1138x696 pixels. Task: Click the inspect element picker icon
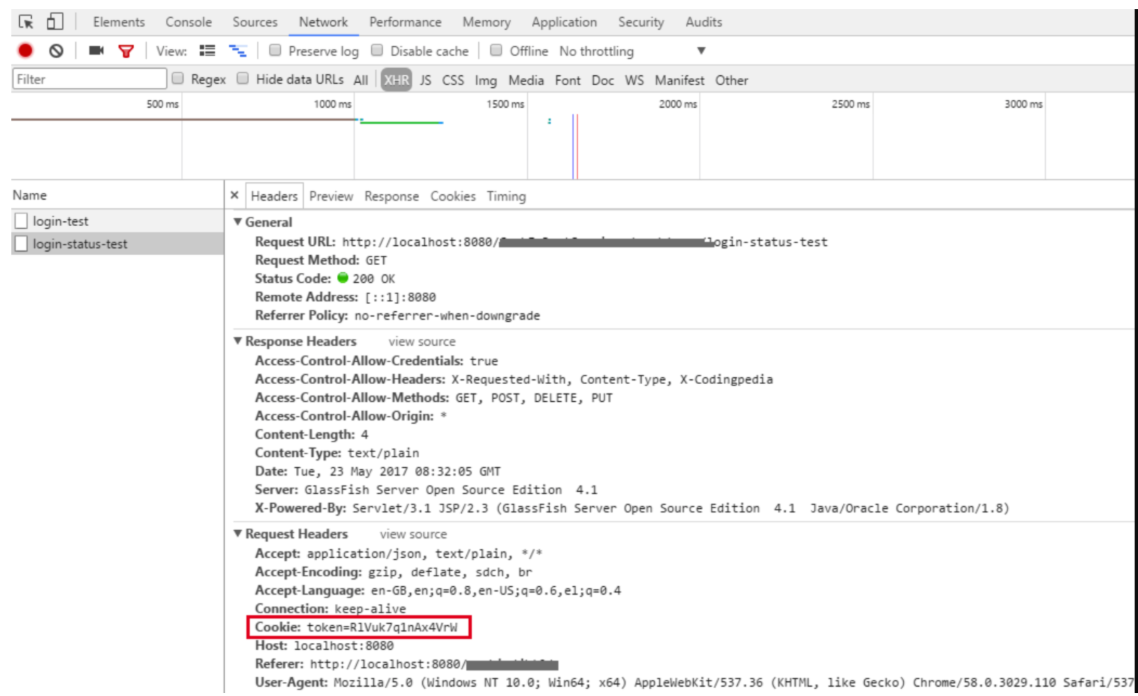[x=26, y=22]
